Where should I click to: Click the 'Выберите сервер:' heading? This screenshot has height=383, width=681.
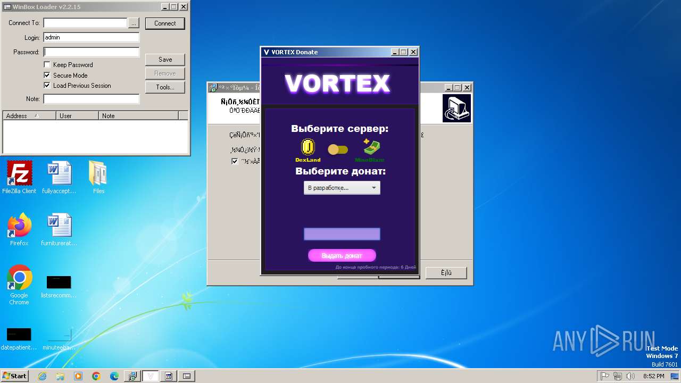tap(339, 129)
